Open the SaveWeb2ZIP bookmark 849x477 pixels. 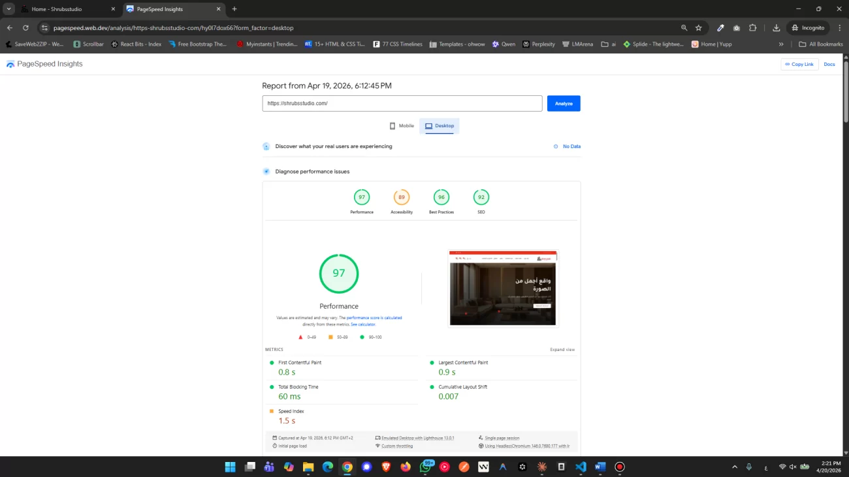point(35,44)
